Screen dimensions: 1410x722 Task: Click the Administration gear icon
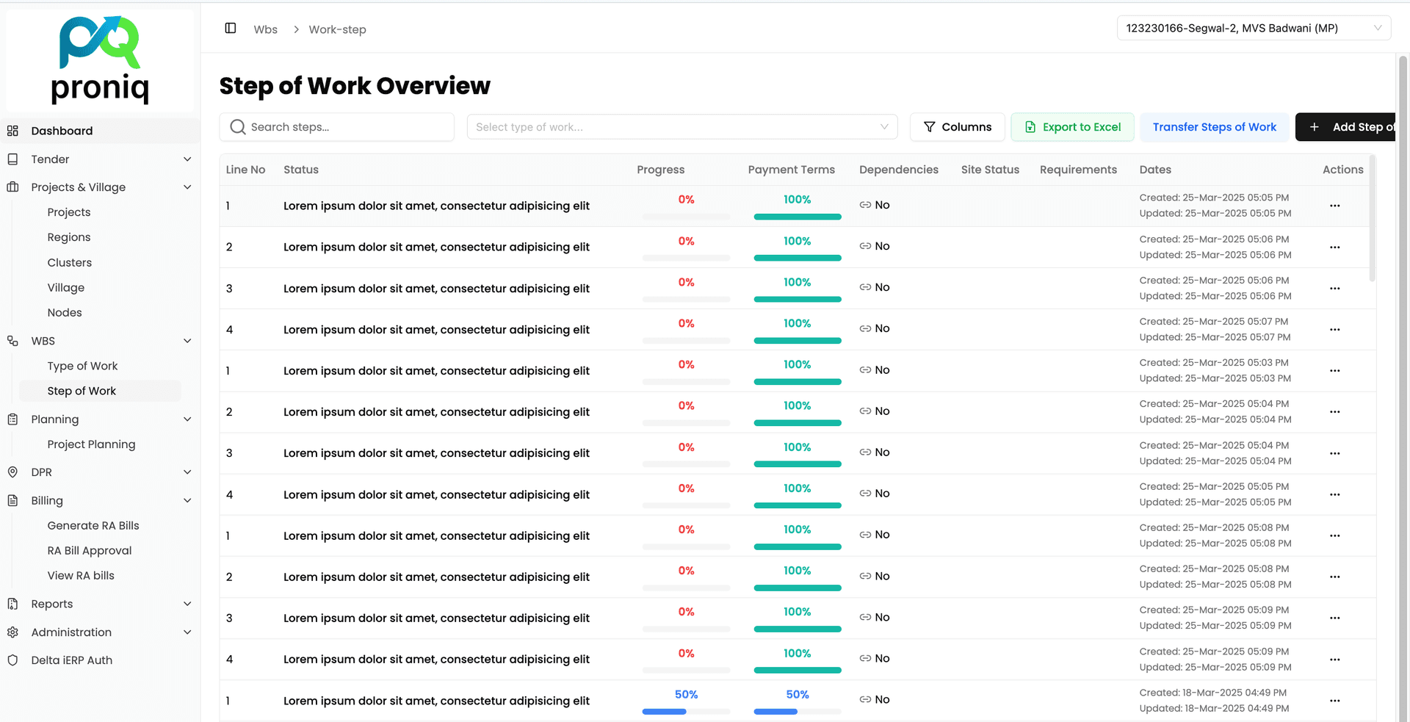12,632
